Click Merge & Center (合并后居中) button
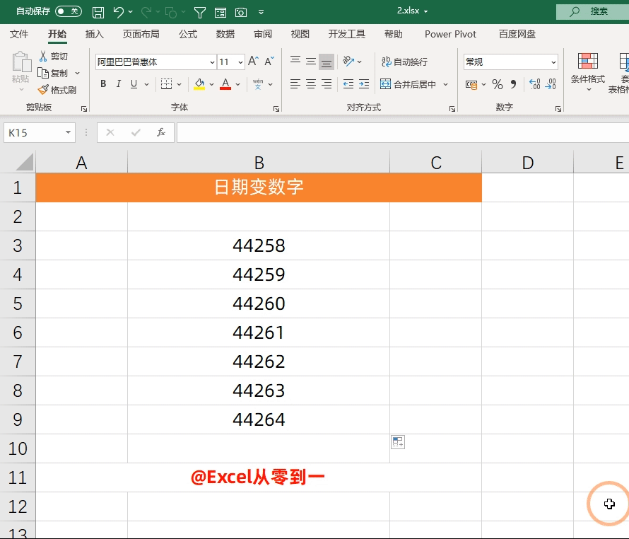 click(x=408, y=84)
